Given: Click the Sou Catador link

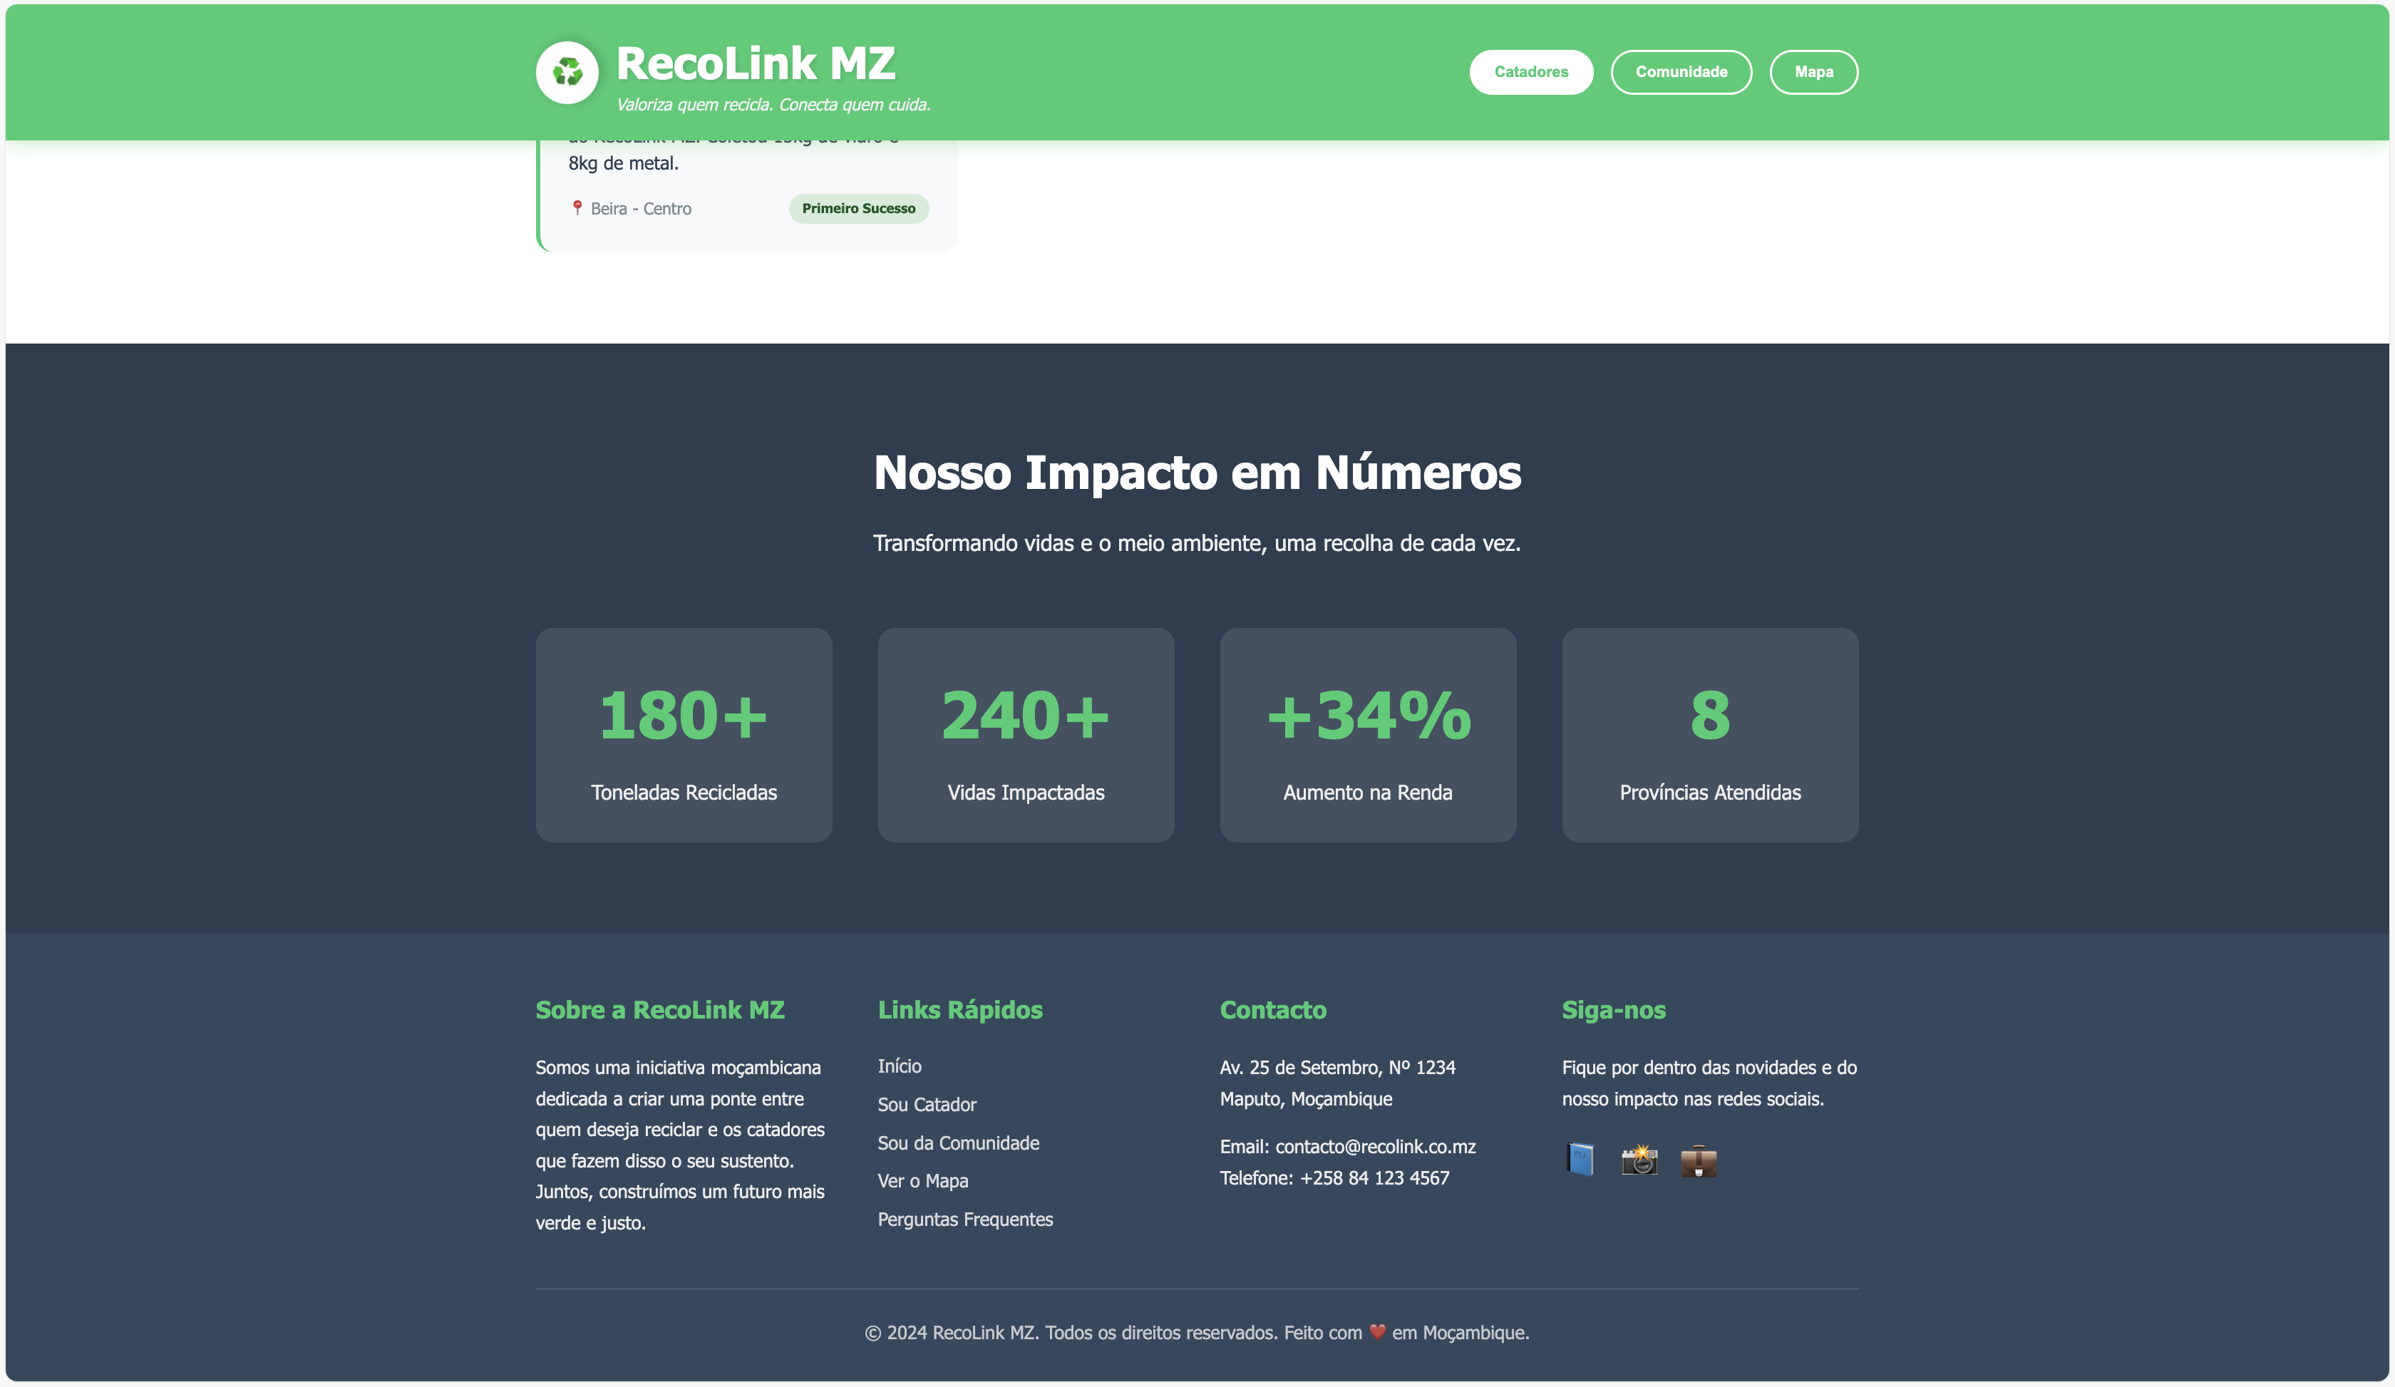Looking at the screenshot, I should tap(927, 1105).
